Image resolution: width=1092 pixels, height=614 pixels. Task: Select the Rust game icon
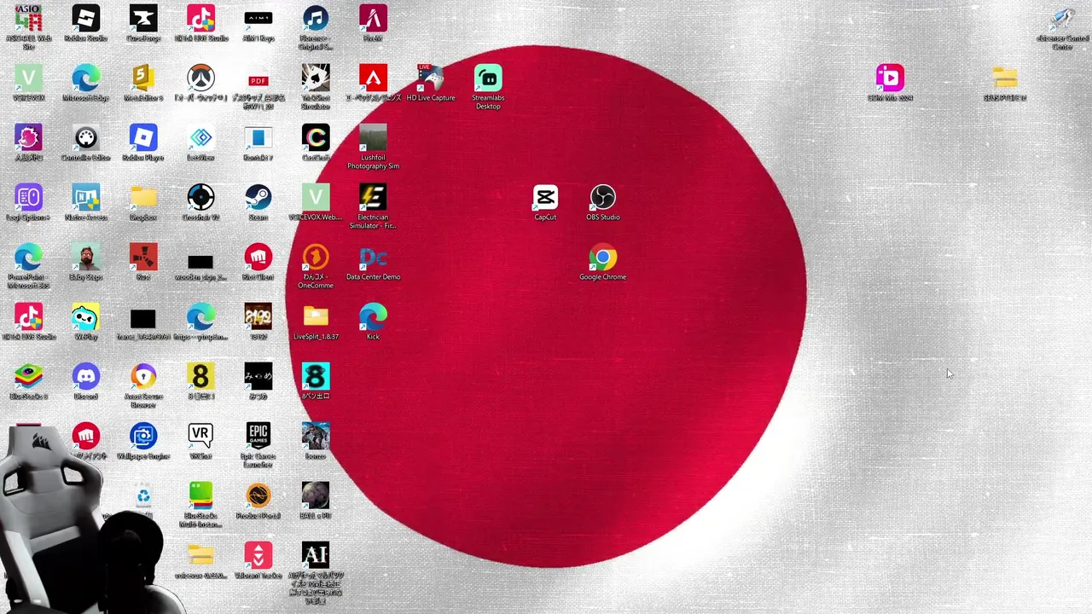[143, 258]
